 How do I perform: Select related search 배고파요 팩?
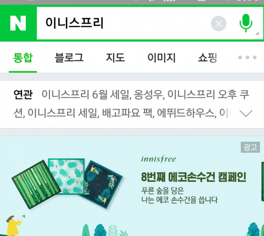click(128, 113)
